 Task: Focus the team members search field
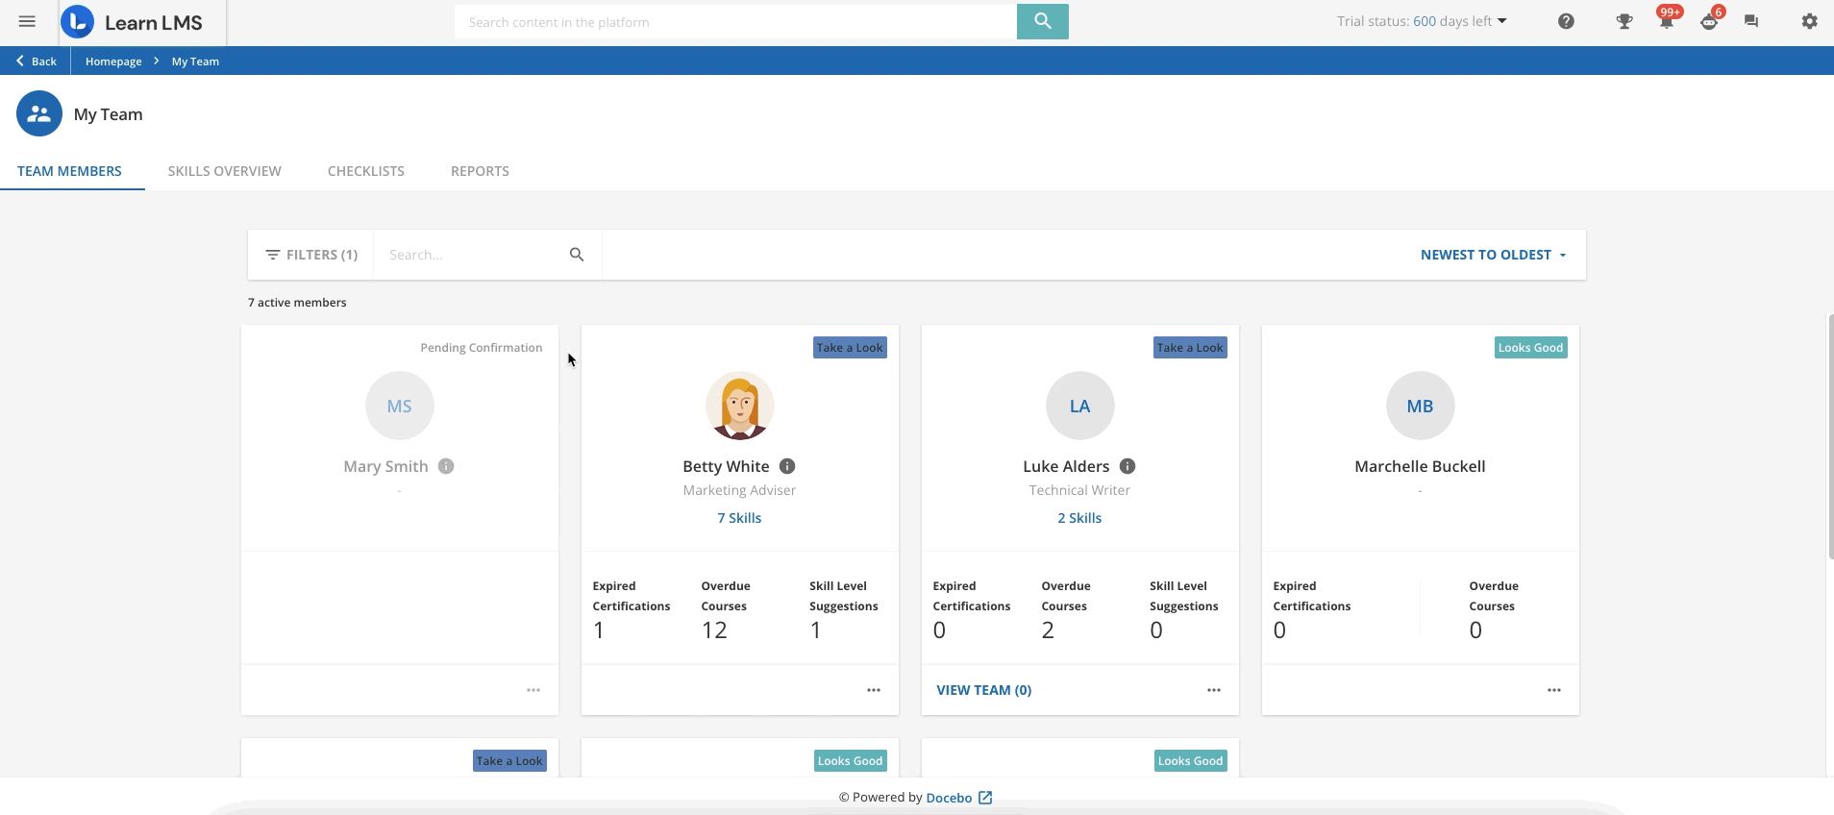point(471,255)
